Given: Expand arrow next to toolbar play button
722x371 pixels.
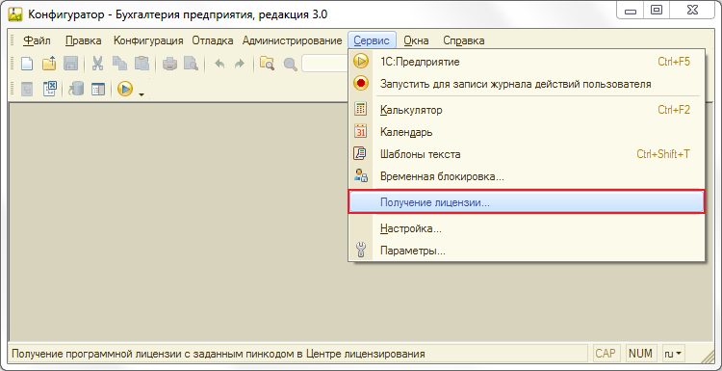Looking at the screenshot, I should (142, 94).
